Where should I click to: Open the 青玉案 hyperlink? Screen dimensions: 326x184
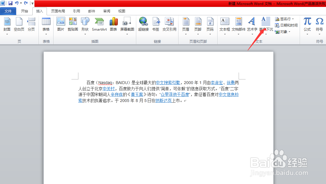pyautogui.click(x=137, y=94)
